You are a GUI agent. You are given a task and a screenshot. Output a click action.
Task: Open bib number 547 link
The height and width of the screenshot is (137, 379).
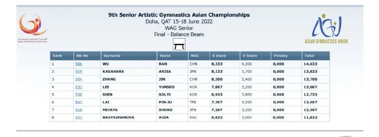[78, 102]
